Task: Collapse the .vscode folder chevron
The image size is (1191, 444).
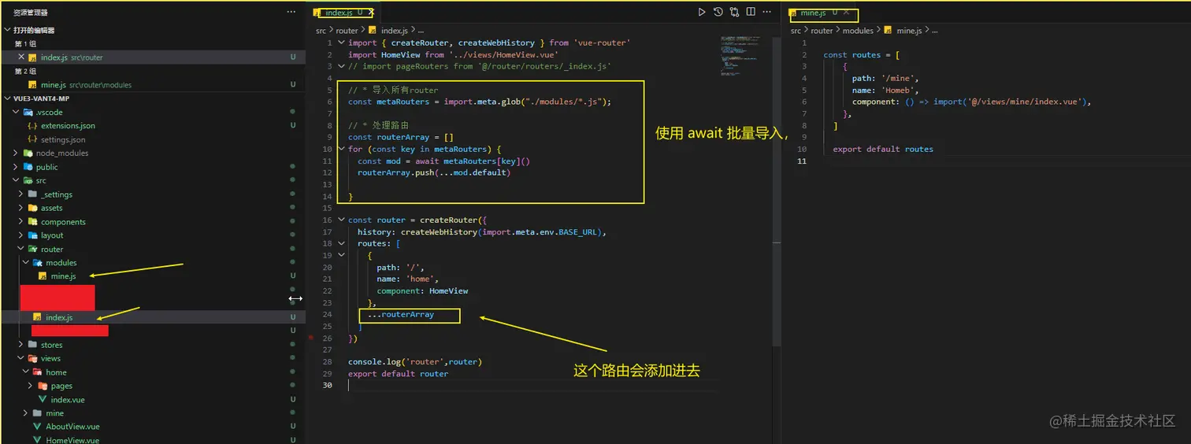Action: 17,113
